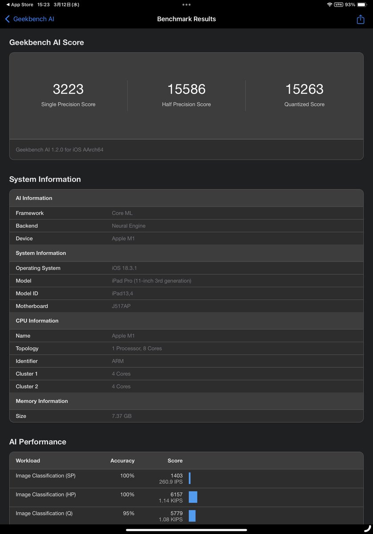Tap the Motherboard value J517AP
The width and height of the screenshot is (373, 534).
[121, 306]
